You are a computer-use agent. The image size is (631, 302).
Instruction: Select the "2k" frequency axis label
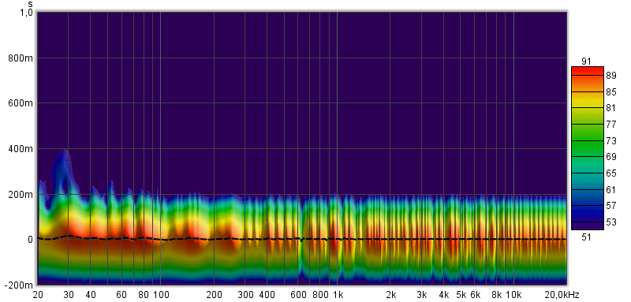click(390, 294)
